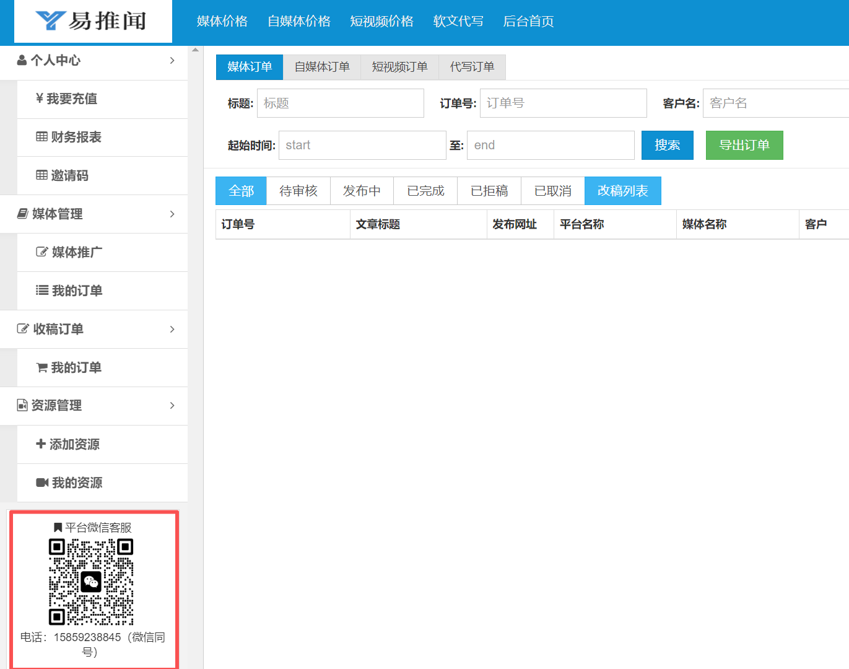Click the table icon beside 财务报表

(41, 137)
